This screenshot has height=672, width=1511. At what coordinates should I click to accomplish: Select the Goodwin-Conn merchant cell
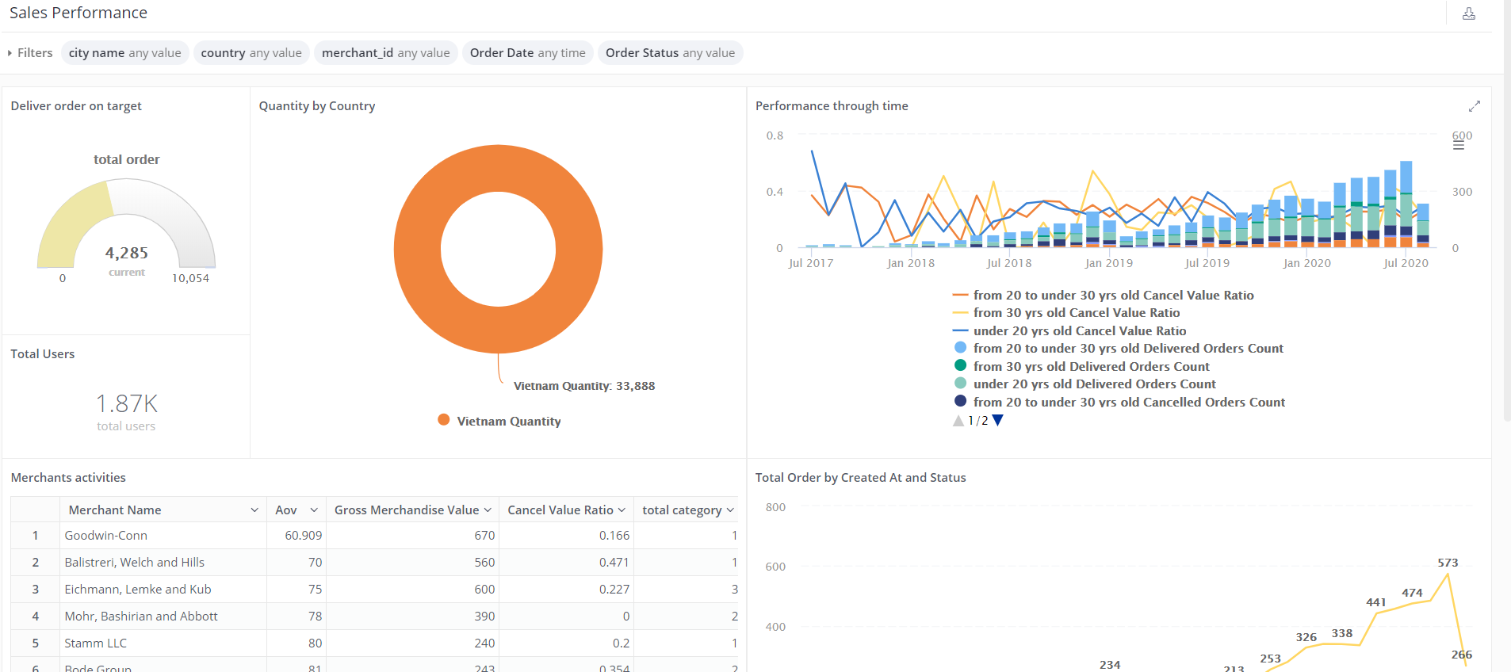pyautogui.click(x=163, y=536)
